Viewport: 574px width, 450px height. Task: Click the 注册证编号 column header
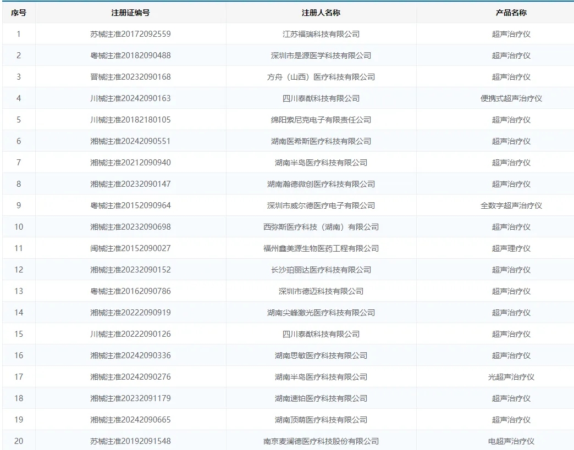(131, 13)
